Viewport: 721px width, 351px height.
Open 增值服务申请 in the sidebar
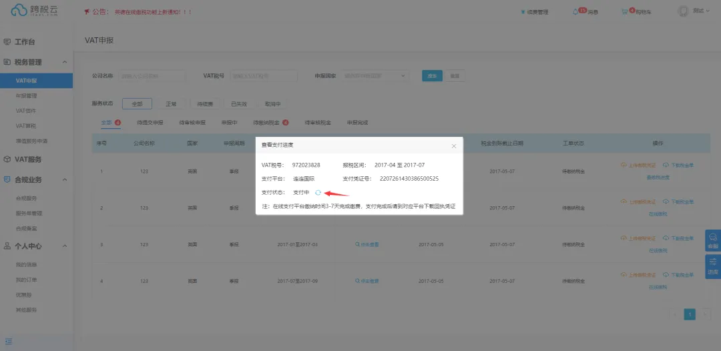(x=31, y=141)
